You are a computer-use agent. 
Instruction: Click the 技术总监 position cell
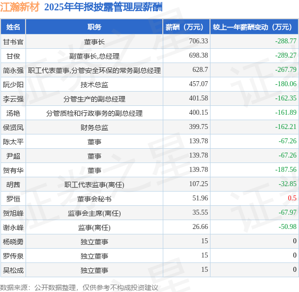pos(94,85)
